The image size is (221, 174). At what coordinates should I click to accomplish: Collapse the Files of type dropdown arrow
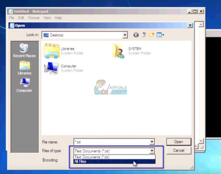click(152, 151)
